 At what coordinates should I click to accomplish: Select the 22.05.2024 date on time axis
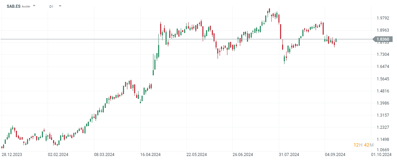tap(197, 155)
